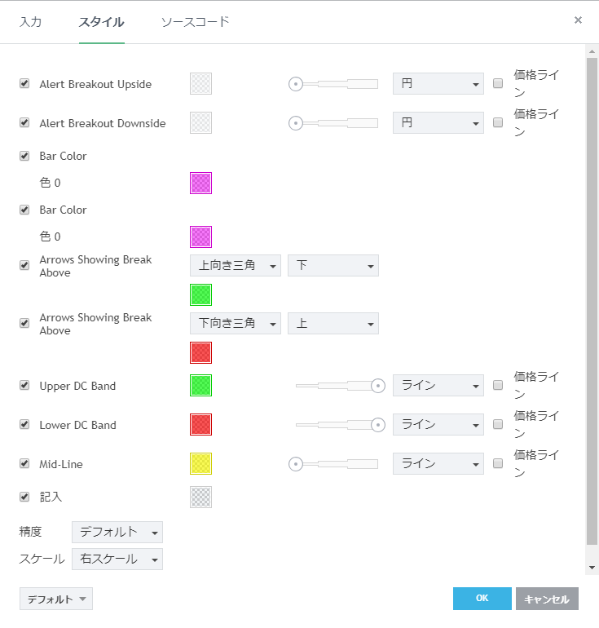The height and width of the screenshot is (628, 599).
Task: Change the Mid-Line yellow color swatch
Action: click(x=200, y=463)
